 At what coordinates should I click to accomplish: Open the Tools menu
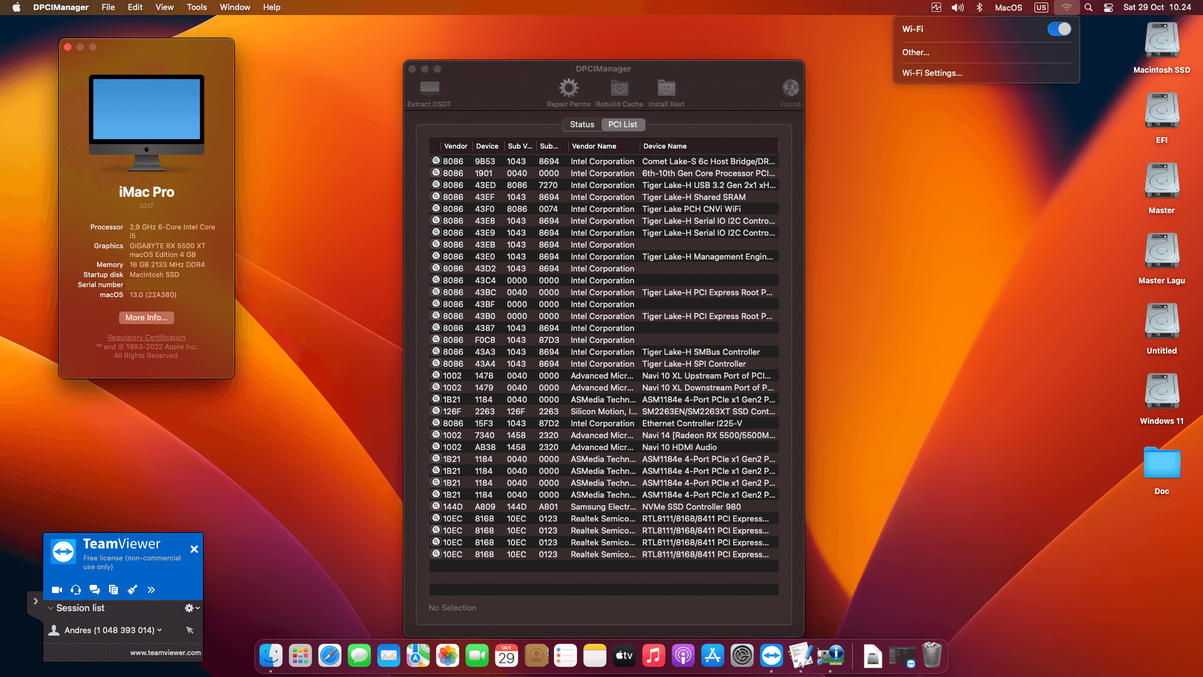(x=197, y=8)
